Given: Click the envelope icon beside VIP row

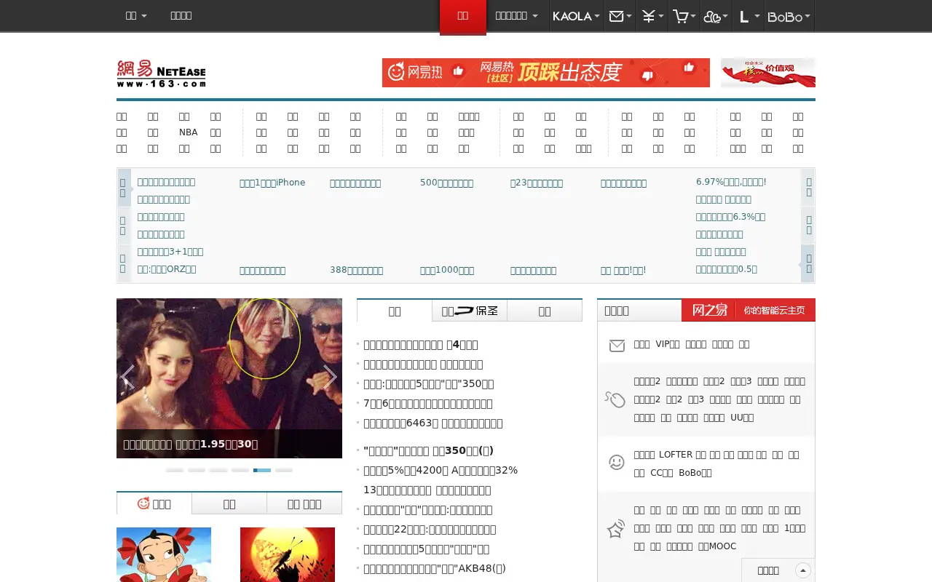Looking at the screenshot, I should 617,346.
